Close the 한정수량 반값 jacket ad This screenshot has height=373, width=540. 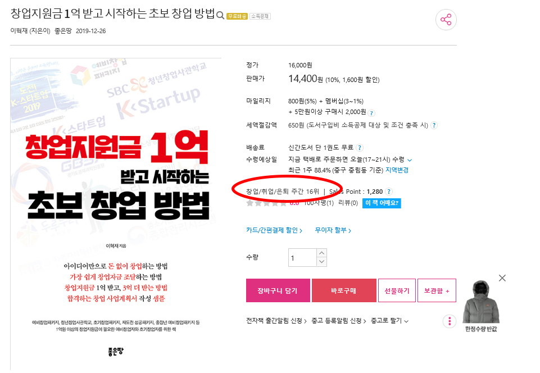[502, 278]
